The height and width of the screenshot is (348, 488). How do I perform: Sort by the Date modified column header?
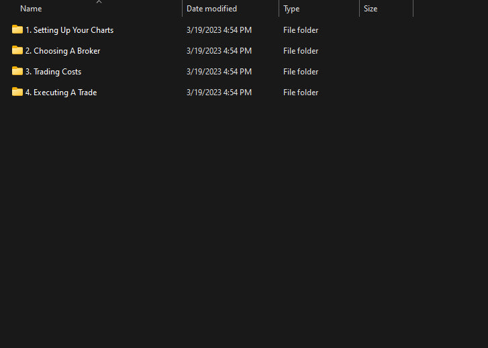pyautogui.click(x=211, y=9)
